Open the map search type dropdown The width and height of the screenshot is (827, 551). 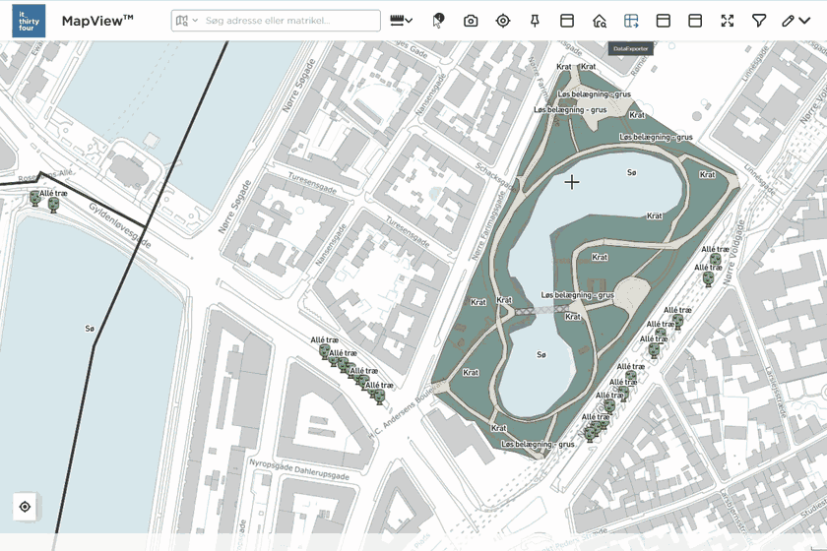[x=187, y=21]
